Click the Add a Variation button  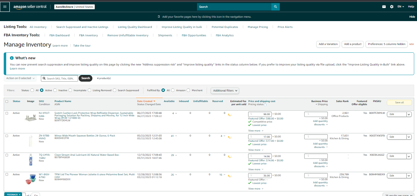click(328, 44)
